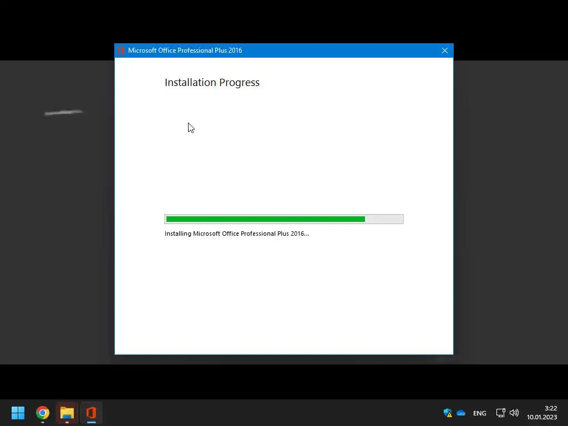Click the Office logo in the title bar
The image size is (568, 426).
tap(121, 50)
